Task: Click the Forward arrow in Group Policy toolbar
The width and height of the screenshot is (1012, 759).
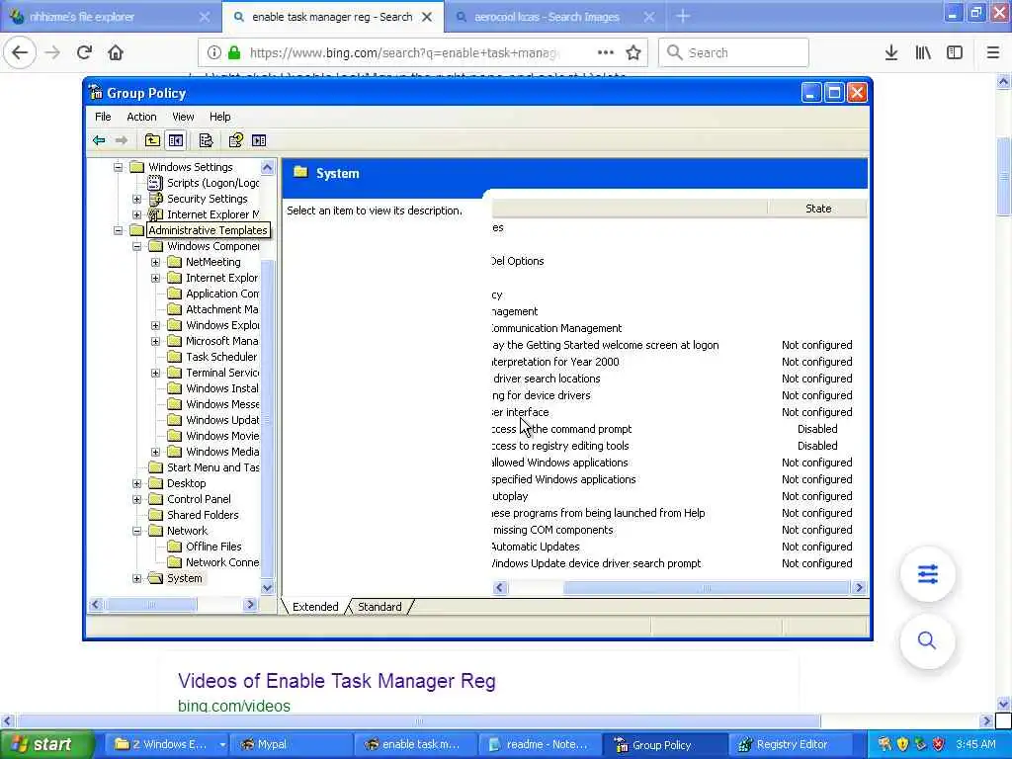Action: (x=121, y=140)
